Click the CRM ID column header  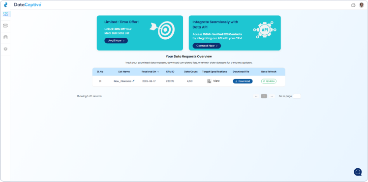coord(170,72)
